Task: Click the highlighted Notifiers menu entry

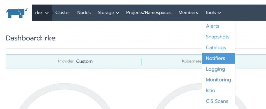Action: pyautogui.click(x=215, y=58)
